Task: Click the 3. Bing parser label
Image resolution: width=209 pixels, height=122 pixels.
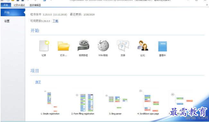Action: pyautogui.click(x=115, y=114)
